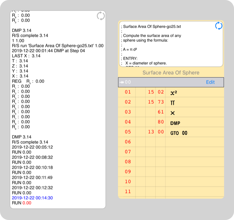The height and width of the screenshot is (220, 234).
Task: Click the blue refresh icon in program description
Action: tap(219, 26)
